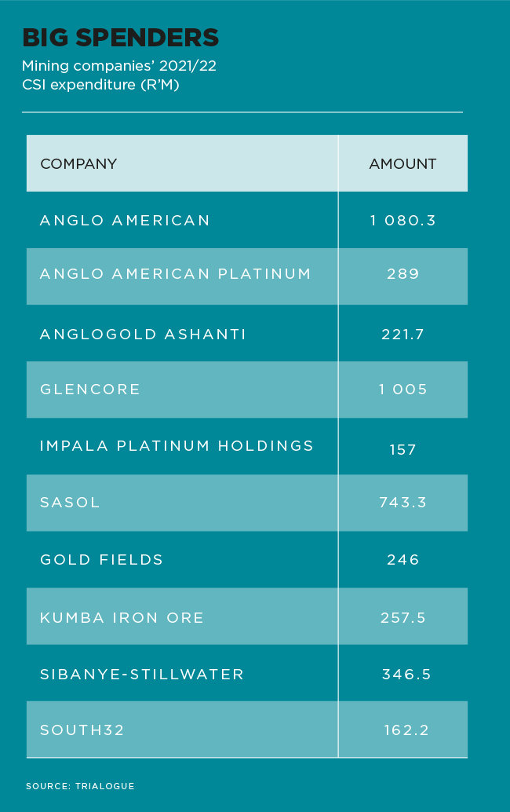Click the 1 080.3 amount value
Viewport: 510px width, 812px height.
pyautogui.click(x=403, y=221)
